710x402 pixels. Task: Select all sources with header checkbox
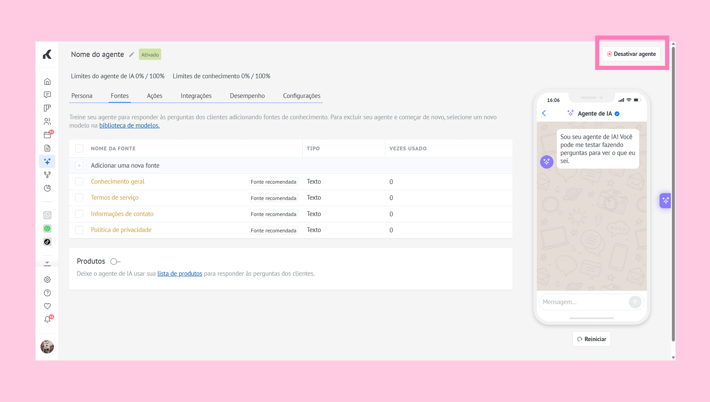(x=79, y=148)
